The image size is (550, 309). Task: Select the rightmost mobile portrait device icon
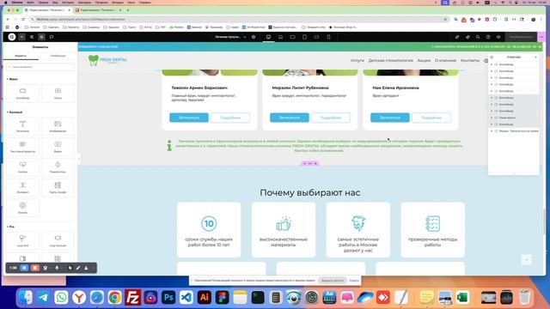328,37
